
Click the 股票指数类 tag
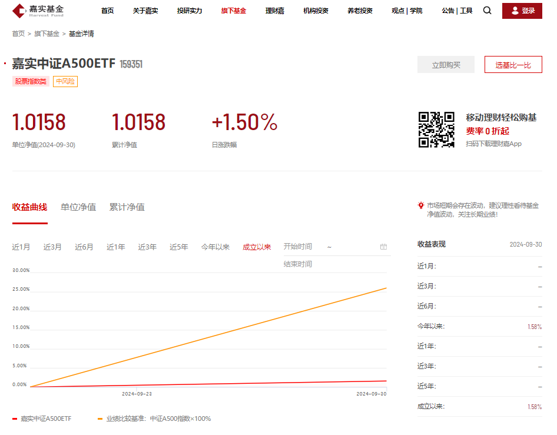point(31,81)
